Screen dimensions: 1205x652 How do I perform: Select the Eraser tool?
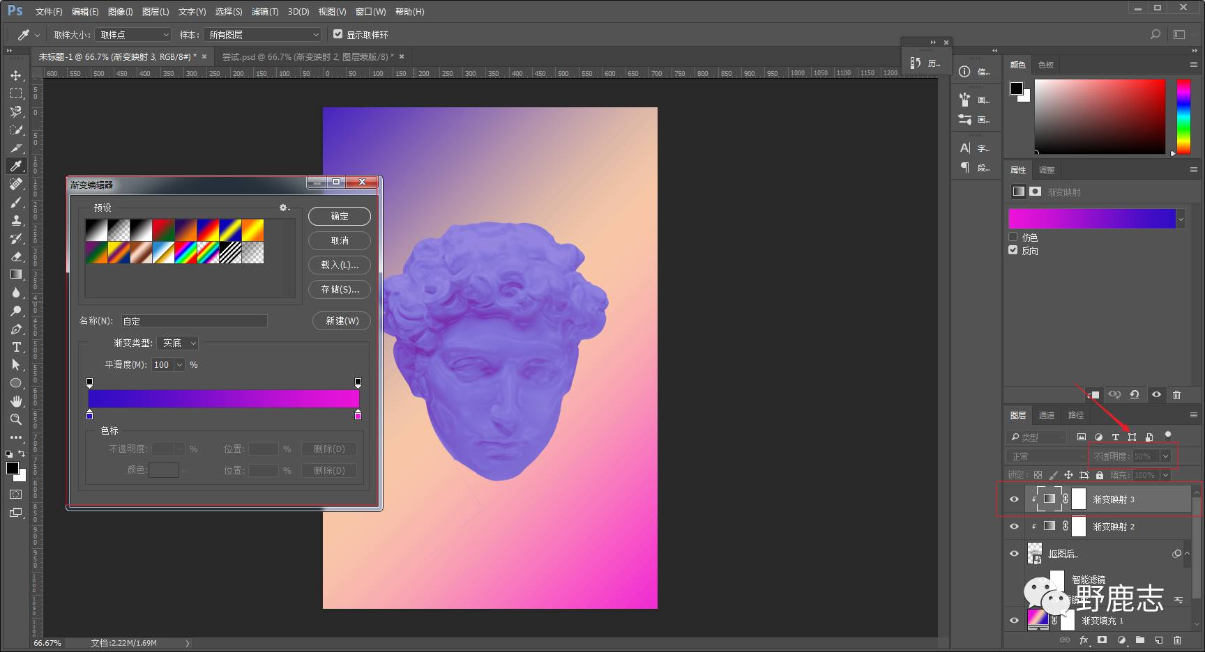16,256
